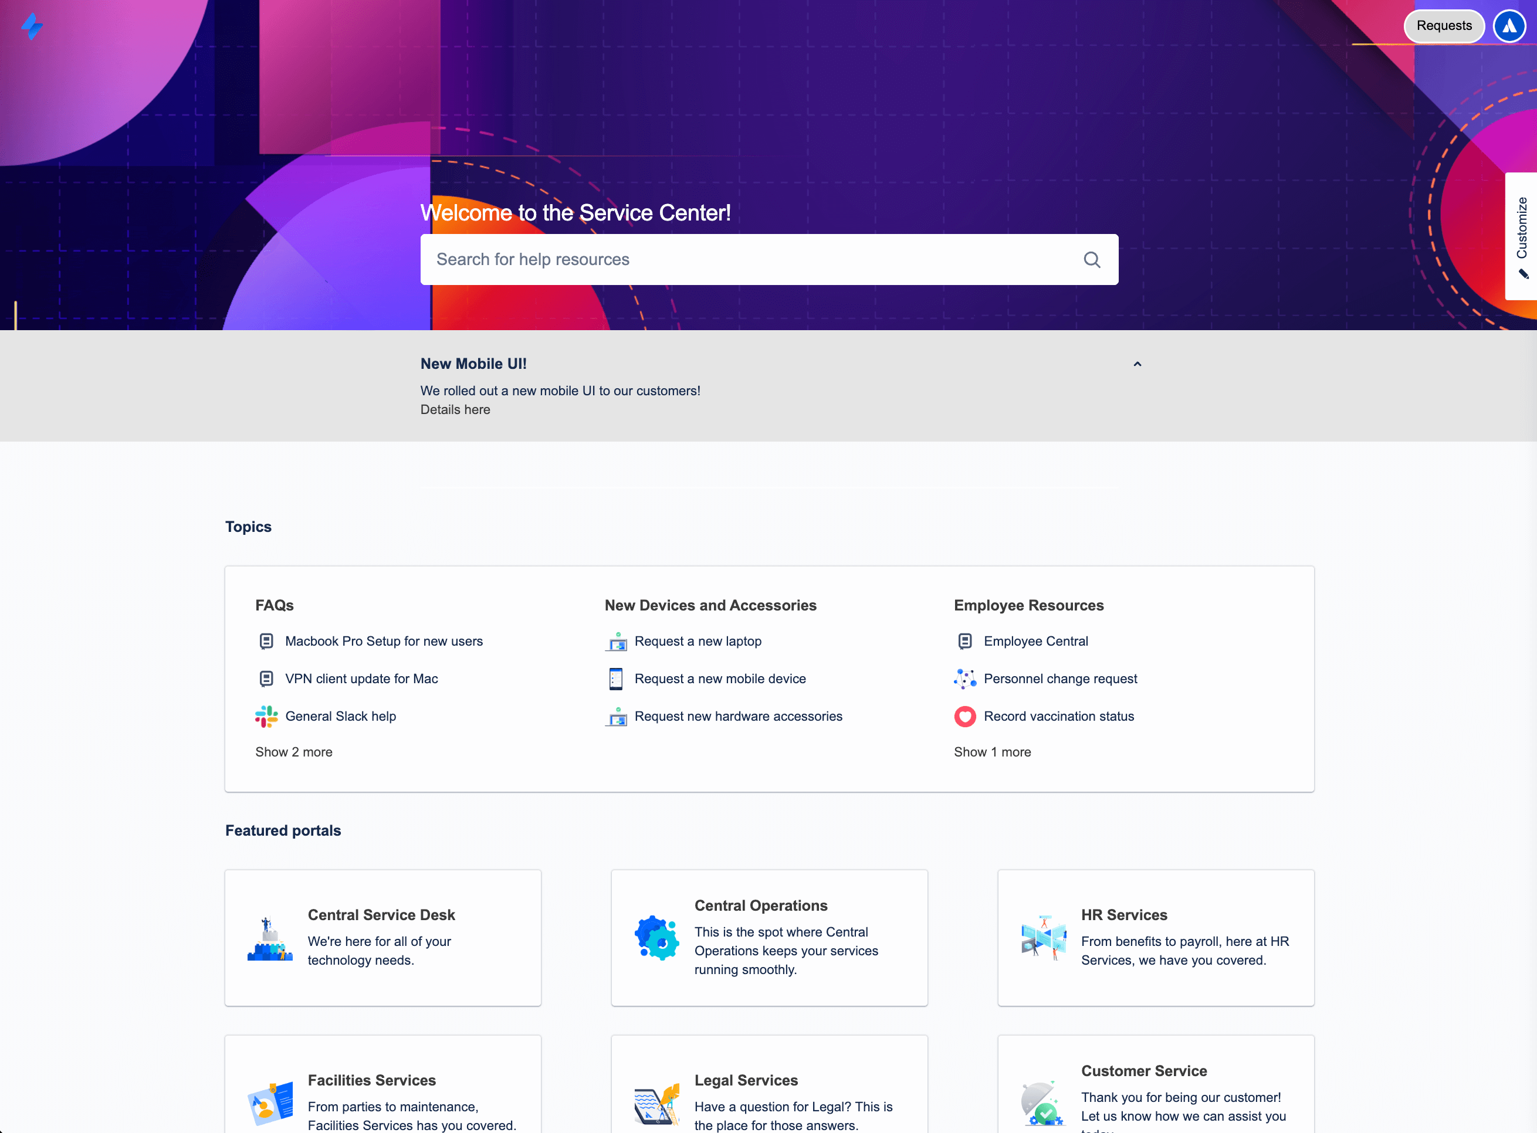Click the search magnifier icon
This screenshot has height=1133, width=1537.
coord(1092,259)
